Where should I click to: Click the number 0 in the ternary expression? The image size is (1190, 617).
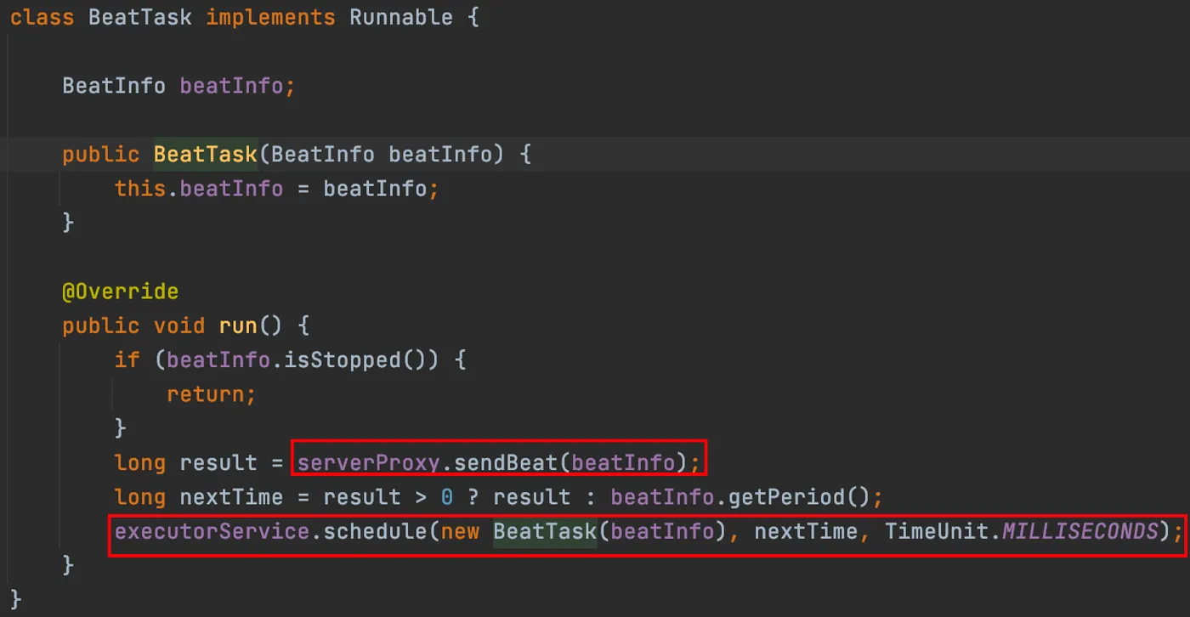(x=446, y=496)
